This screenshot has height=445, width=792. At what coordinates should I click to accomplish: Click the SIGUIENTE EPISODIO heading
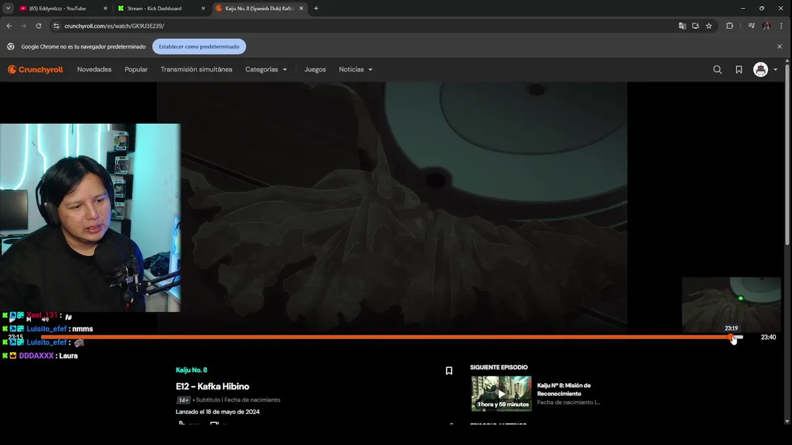[x=499, y=367]
